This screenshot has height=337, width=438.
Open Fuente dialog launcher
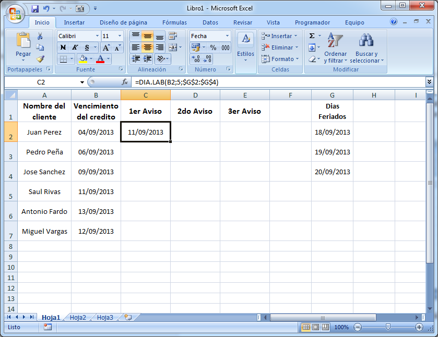(x=121, y=69)
